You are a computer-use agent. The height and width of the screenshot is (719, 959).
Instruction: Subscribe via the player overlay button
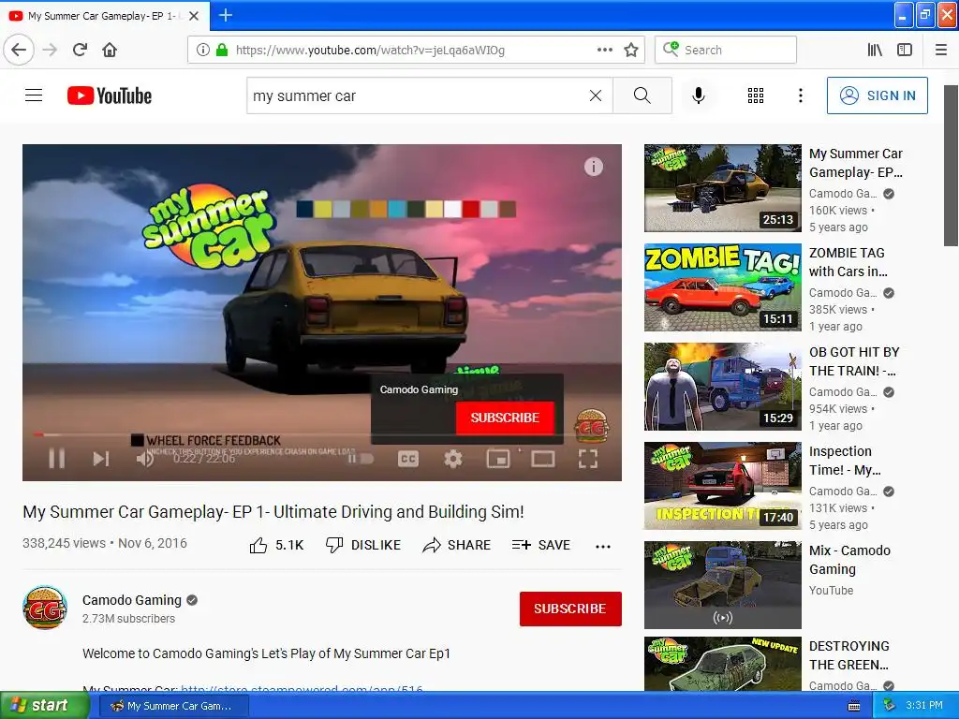tap(505, 418)
